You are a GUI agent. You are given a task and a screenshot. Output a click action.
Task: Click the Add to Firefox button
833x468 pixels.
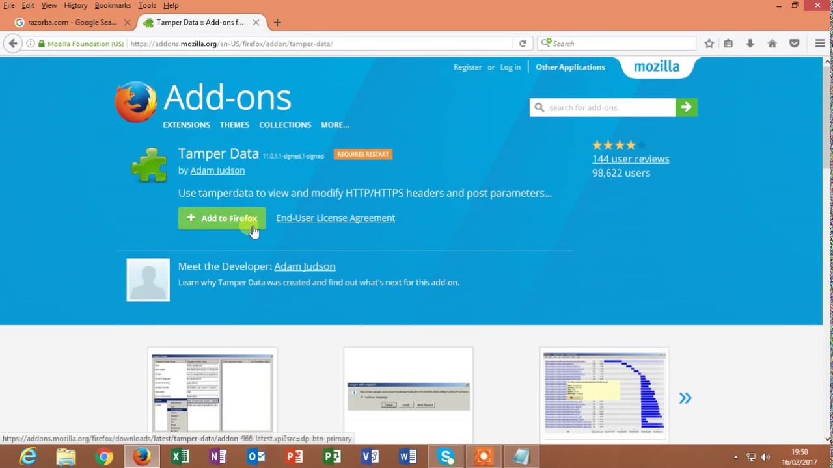tap(222, 218)
